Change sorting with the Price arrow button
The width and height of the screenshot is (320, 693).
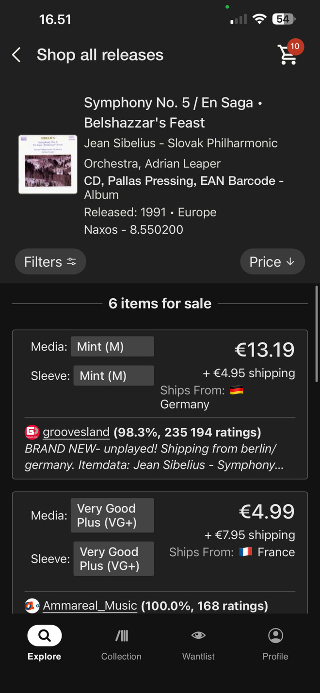tap(272, 262)
